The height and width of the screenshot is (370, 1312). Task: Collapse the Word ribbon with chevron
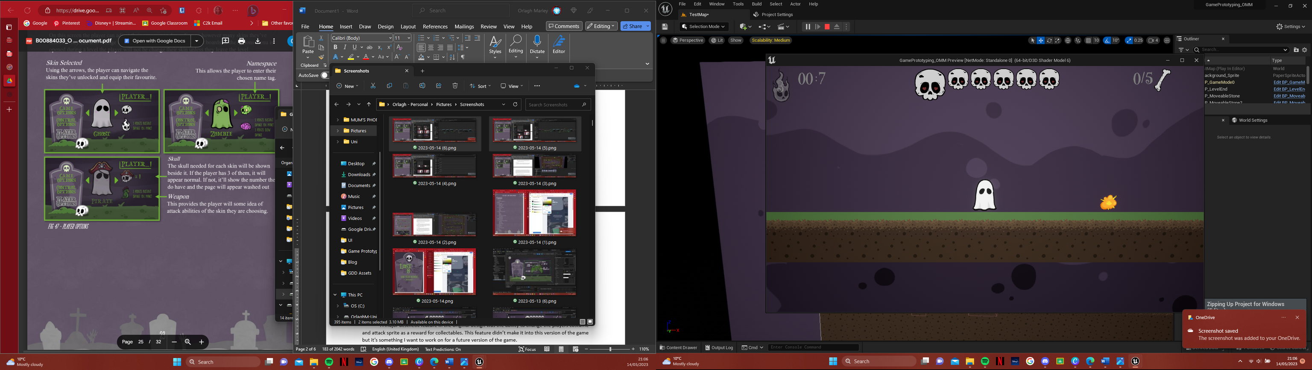pyautogui.click(x=647, y=64)
